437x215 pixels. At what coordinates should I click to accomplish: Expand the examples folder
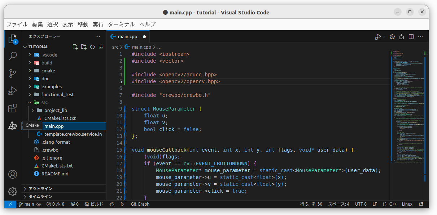click(30, 86)
